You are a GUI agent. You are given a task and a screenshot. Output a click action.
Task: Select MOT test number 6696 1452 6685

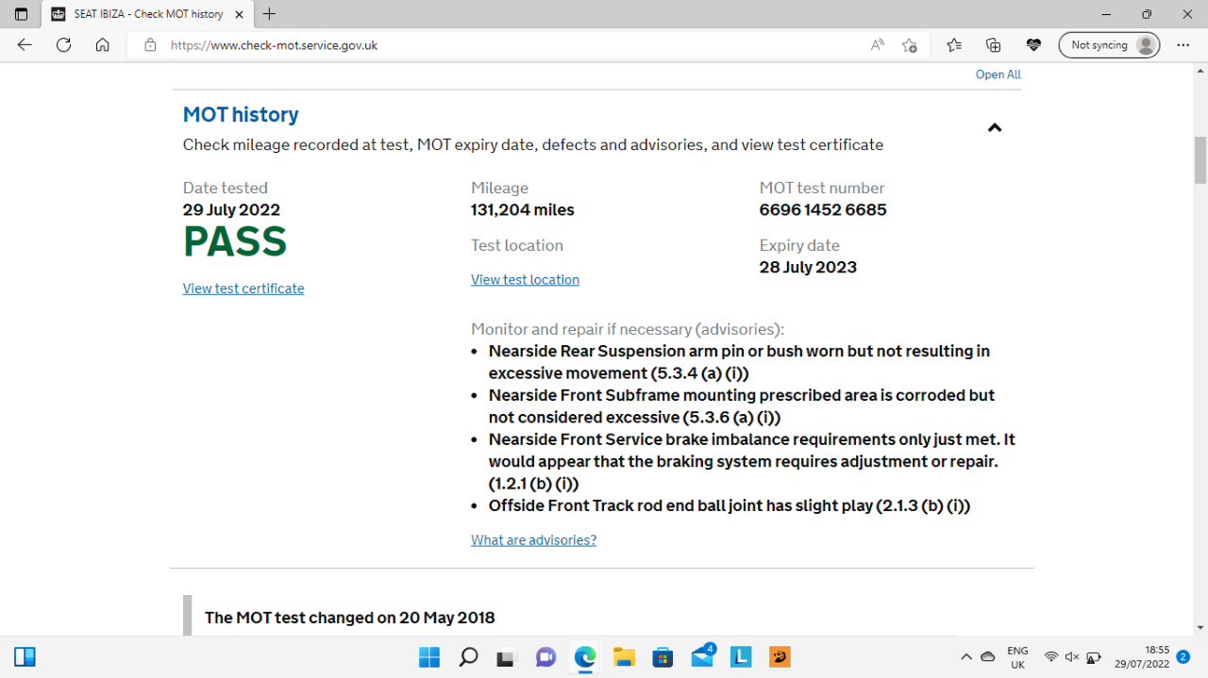coord(823,210)
